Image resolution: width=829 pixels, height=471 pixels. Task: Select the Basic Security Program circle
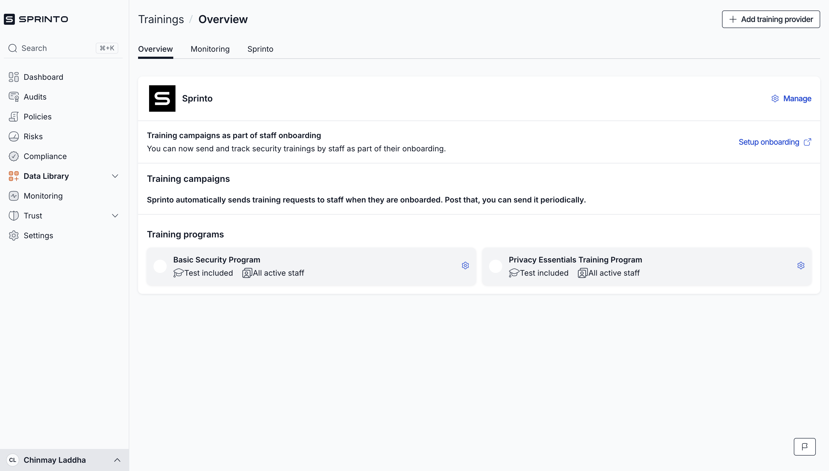click(160, 266)
